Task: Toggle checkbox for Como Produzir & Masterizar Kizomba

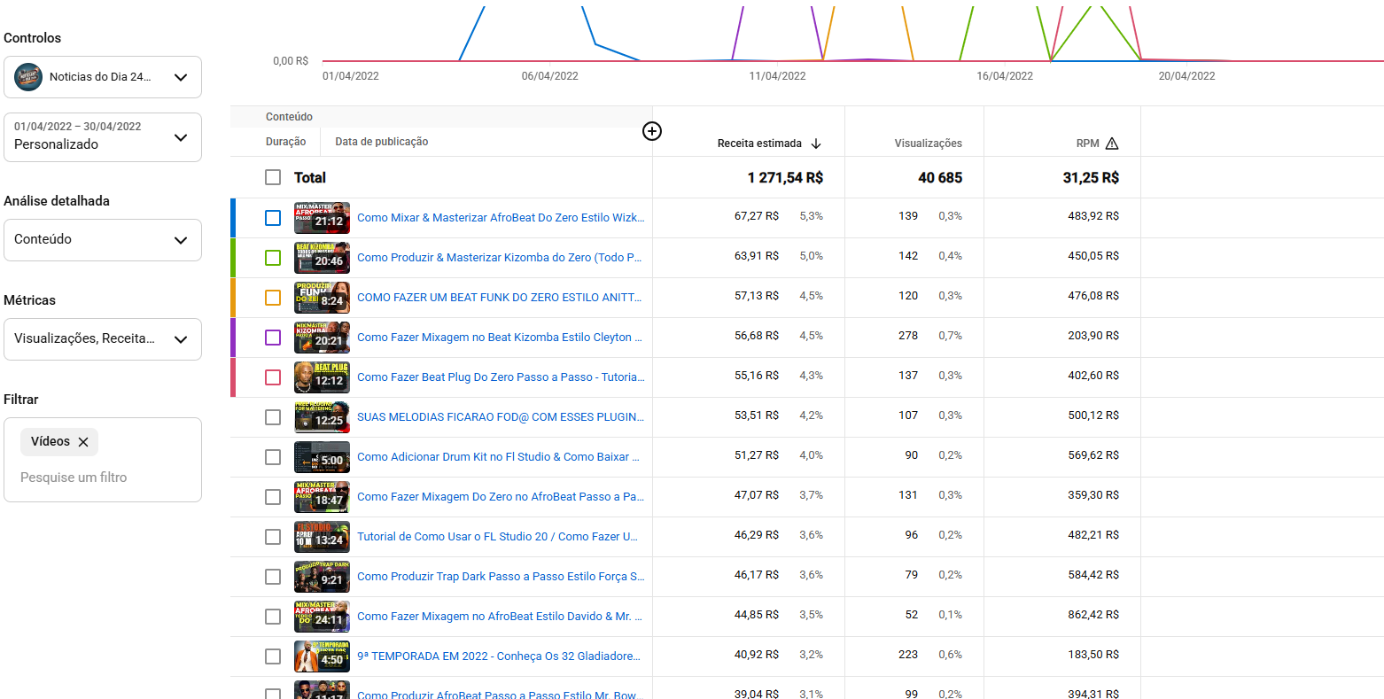Action: pos(273,258)
